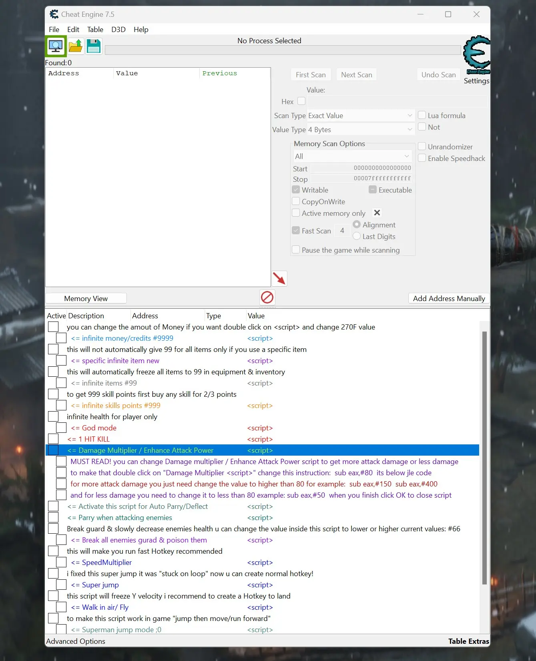Open the Edit menu
This screenshot has height=661, width=536.
point(73,30)
